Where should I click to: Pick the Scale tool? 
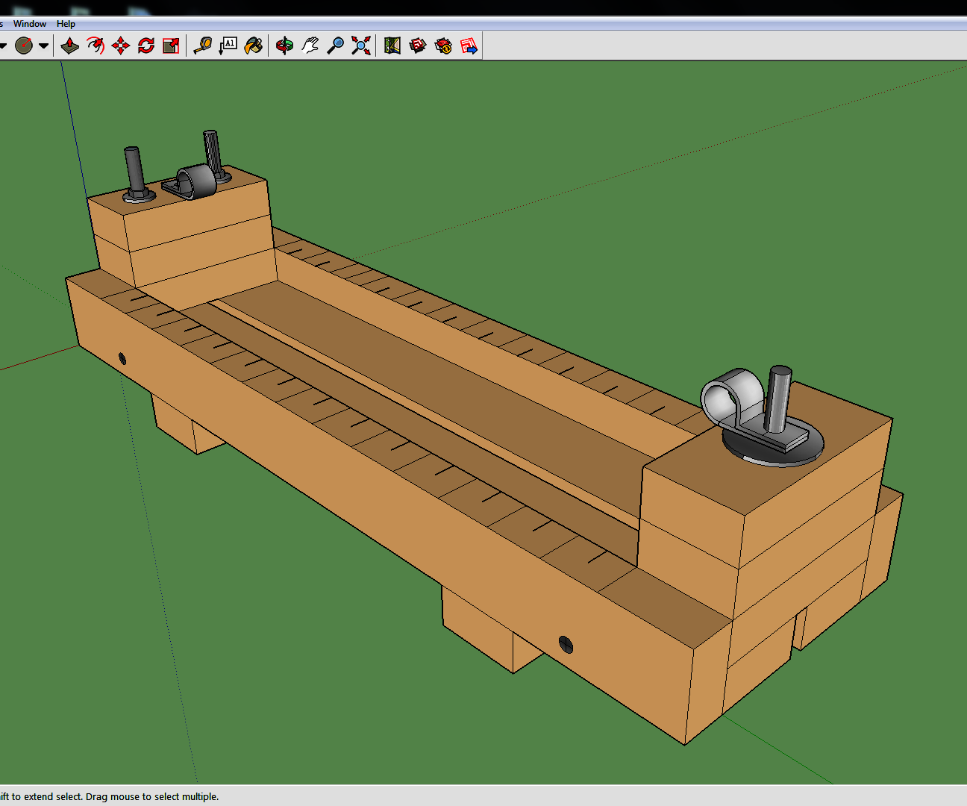tap(171, 46)
